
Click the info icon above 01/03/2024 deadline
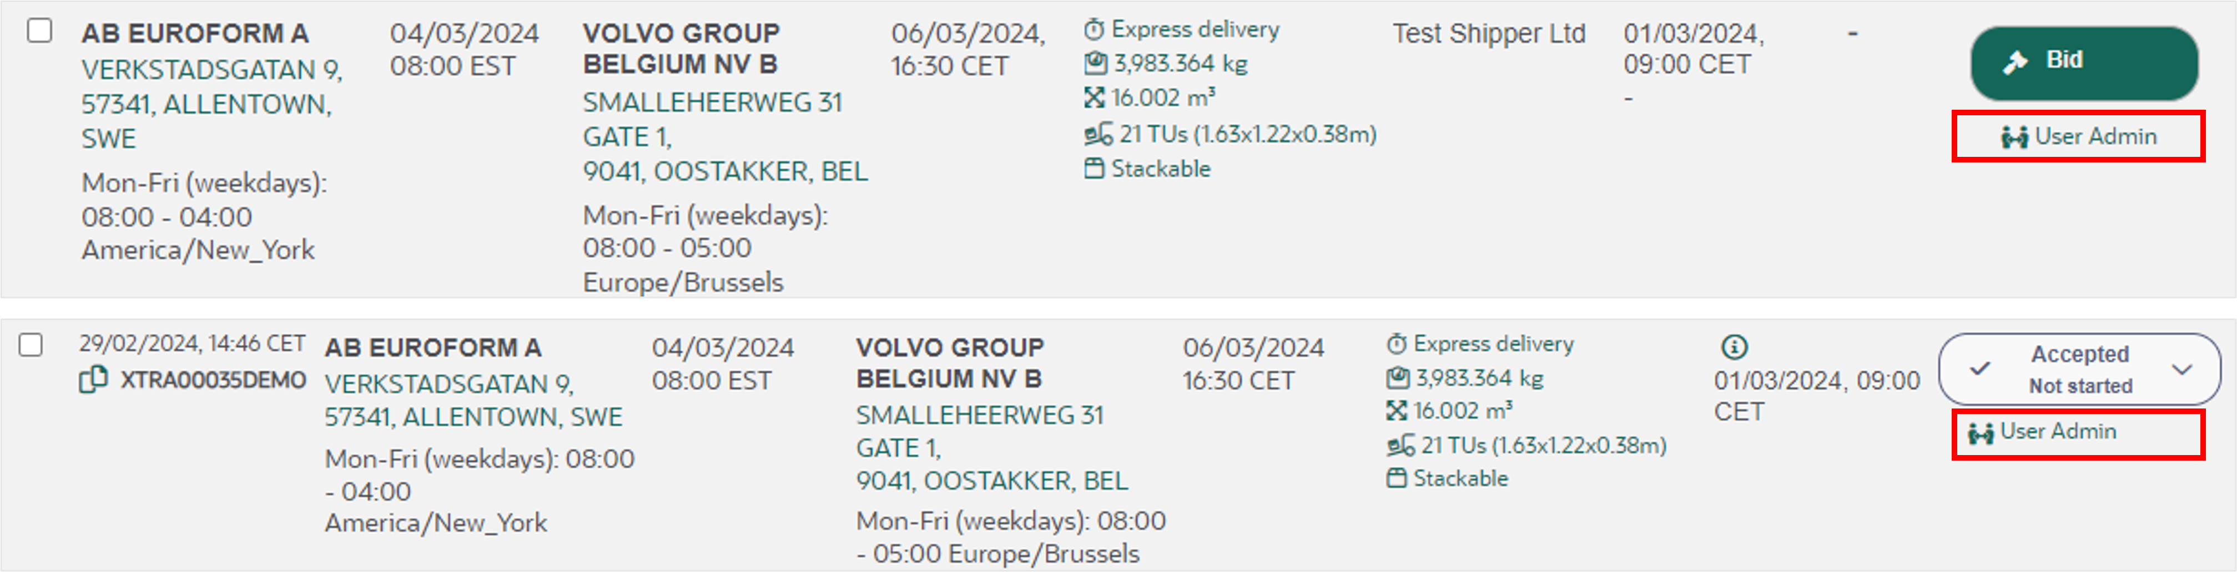1734,348
